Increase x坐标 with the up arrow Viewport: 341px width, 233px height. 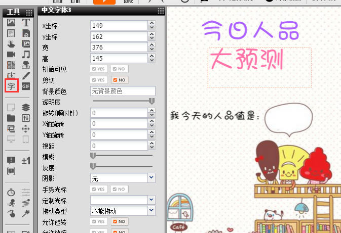pyautogui.click(x=152, y=23)
